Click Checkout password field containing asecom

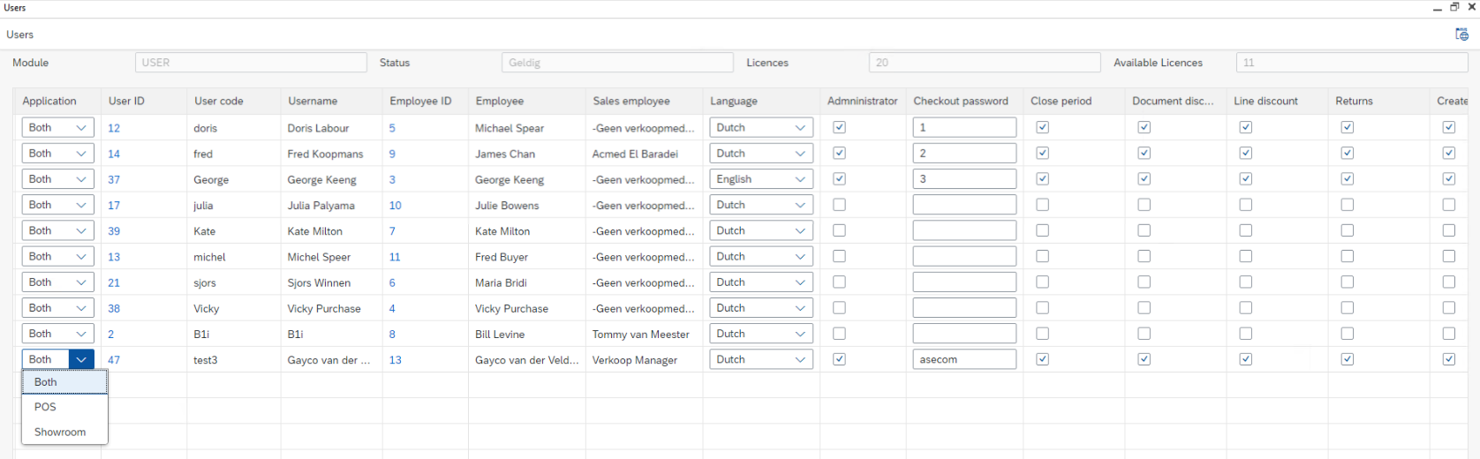(x=964, y=360)
